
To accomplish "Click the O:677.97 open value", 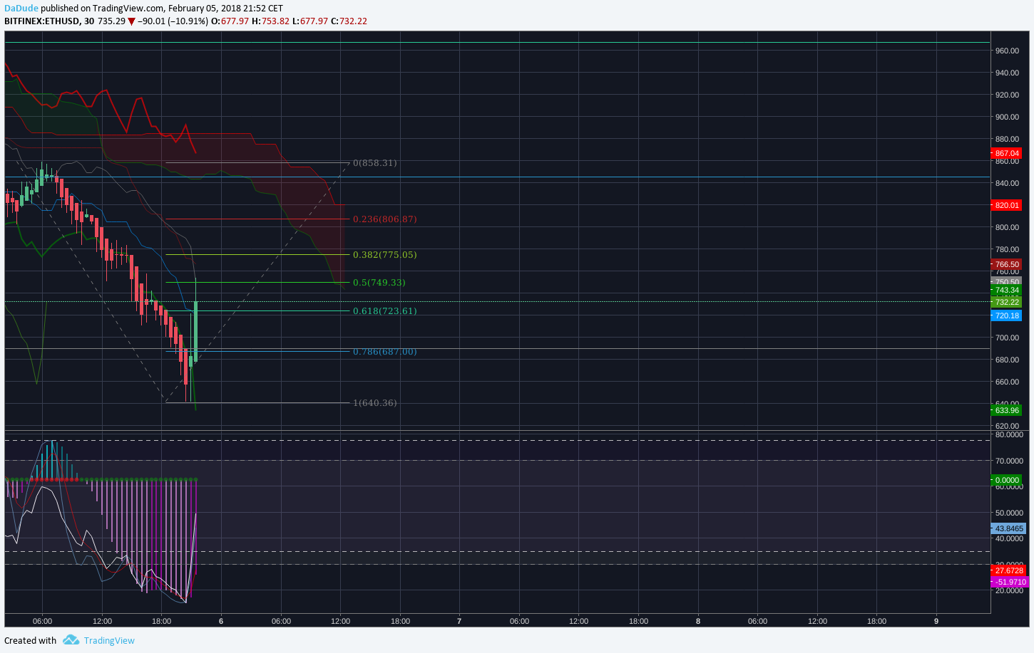I will (x=230, y=21).
